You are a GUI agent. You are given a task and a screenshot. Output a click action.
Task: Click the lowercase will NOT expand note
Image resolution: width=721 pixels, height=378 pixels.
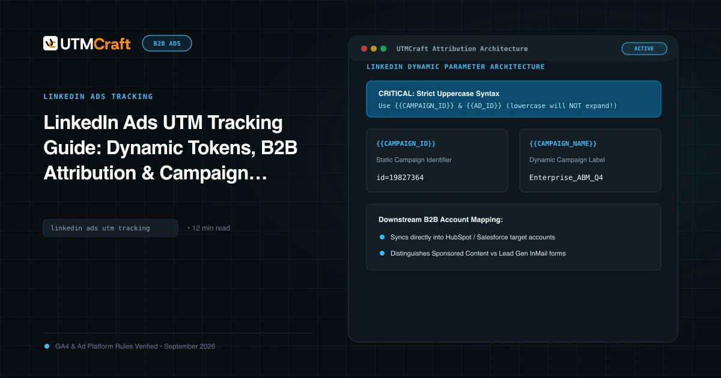(x=562, y=106)
